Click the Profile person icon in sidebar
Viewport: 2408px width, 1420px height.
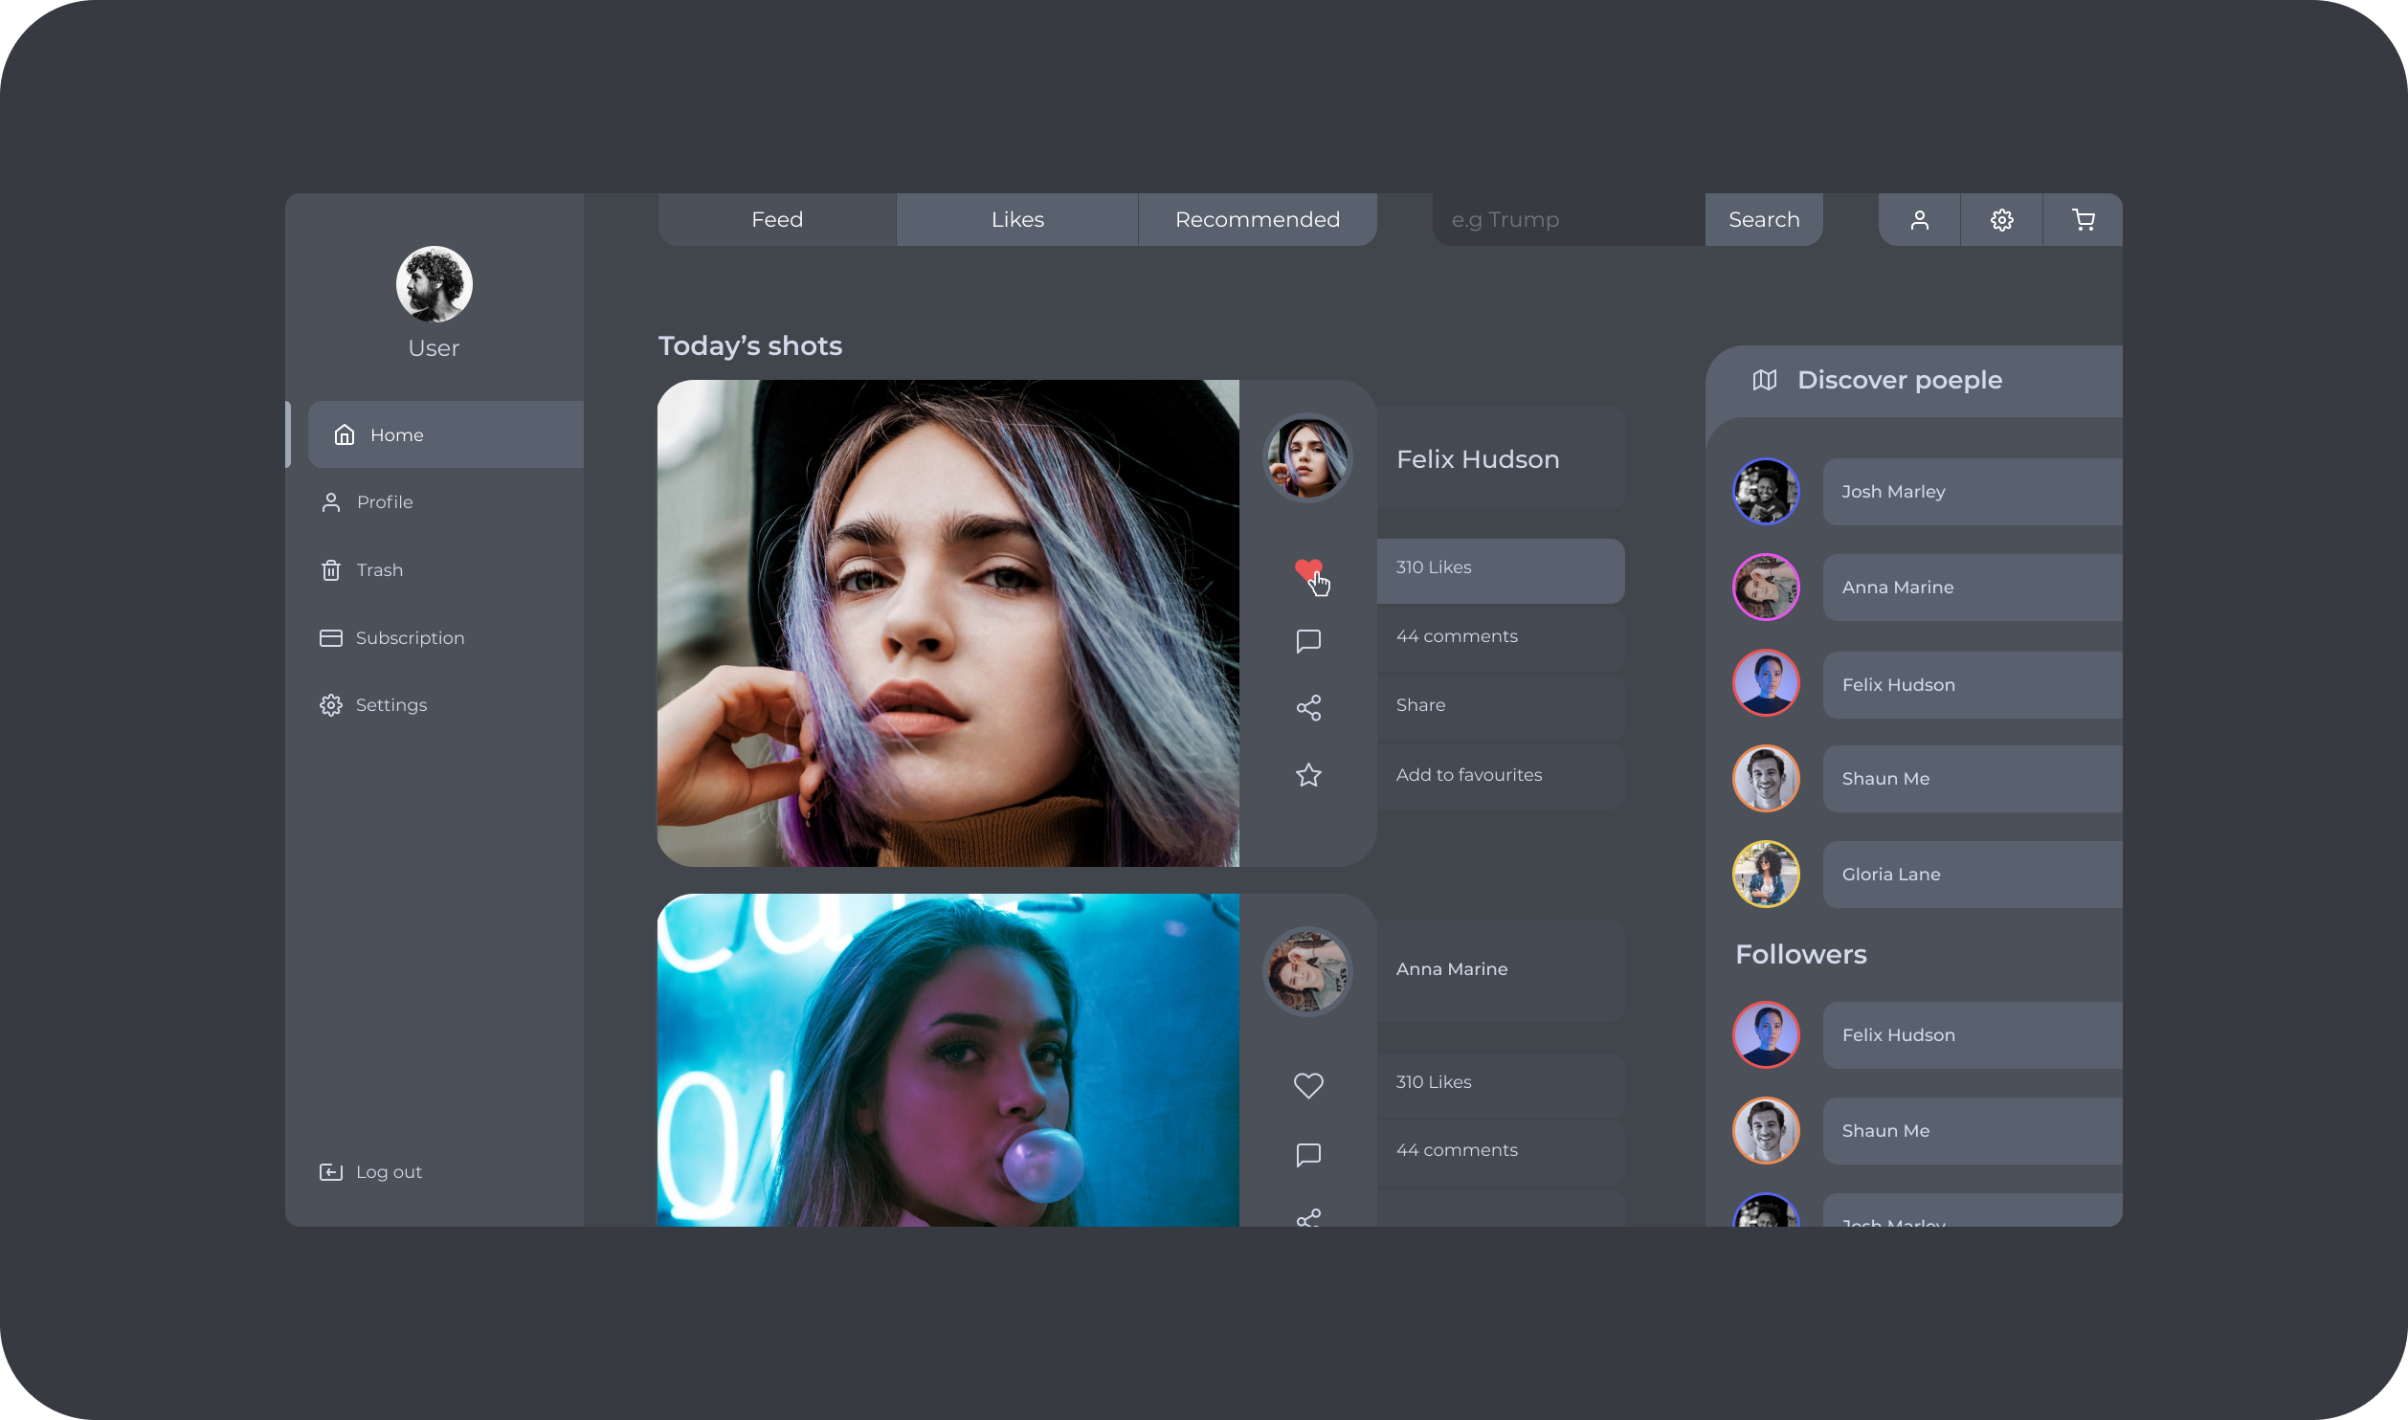coord(331,502)
